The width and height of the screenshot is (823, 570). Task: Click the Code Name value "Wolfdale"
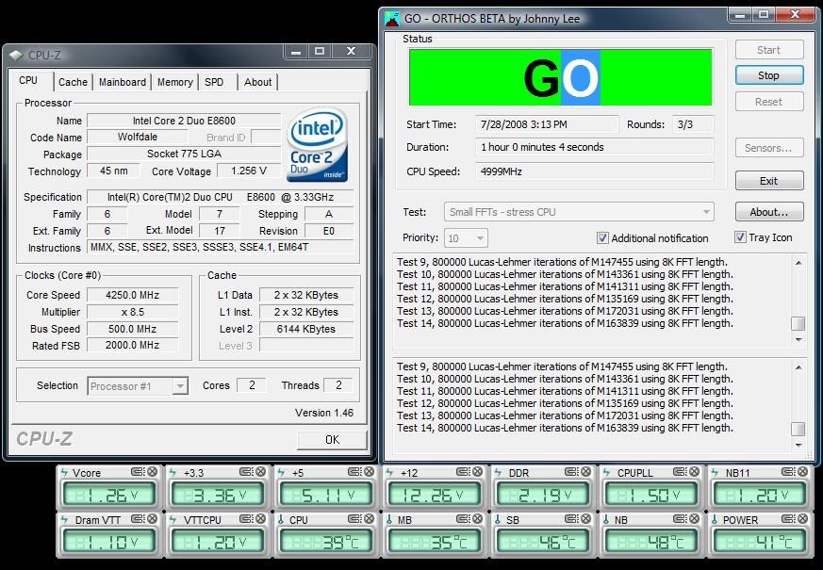(x=137, y=137)
